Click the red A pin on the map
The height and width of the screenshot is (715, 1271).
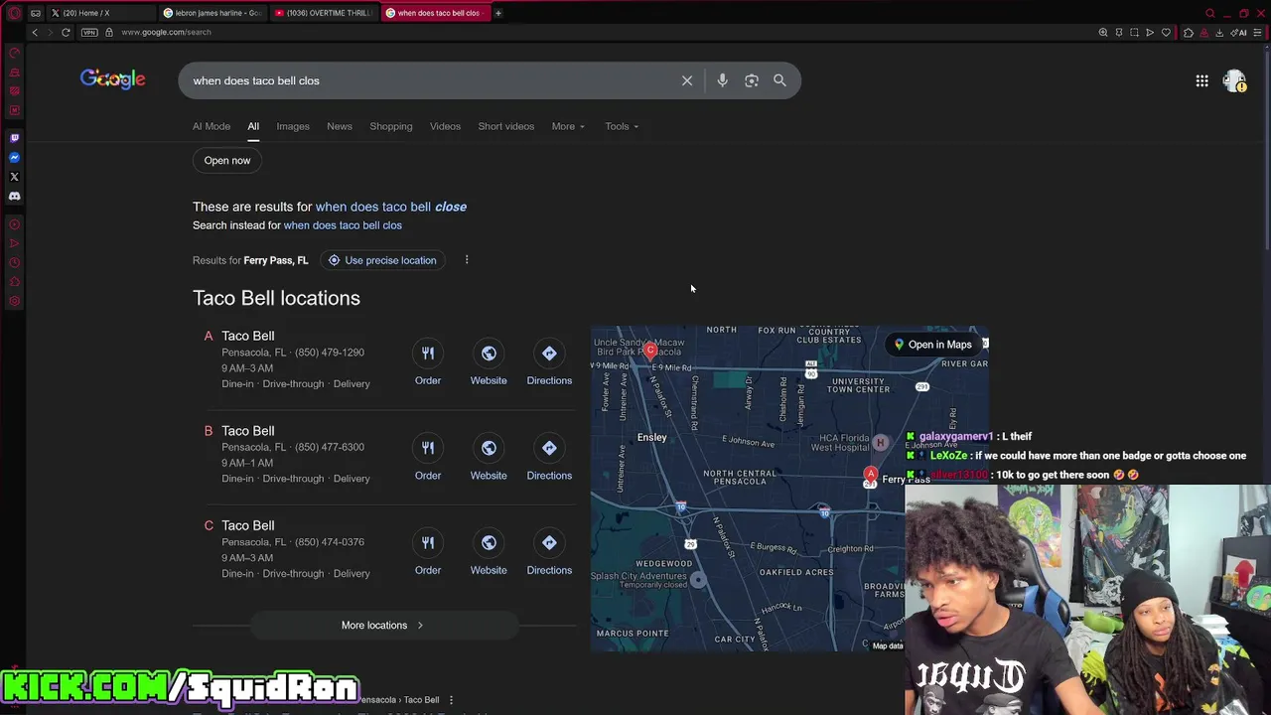pyautogui.click(x=871, y=477)
